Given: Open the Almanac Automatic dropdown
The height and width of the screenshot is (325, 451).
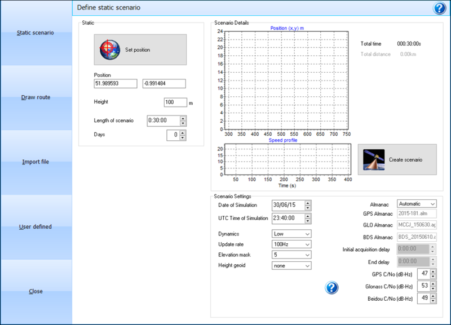Looking at the screenshot, I should [417, 204].
